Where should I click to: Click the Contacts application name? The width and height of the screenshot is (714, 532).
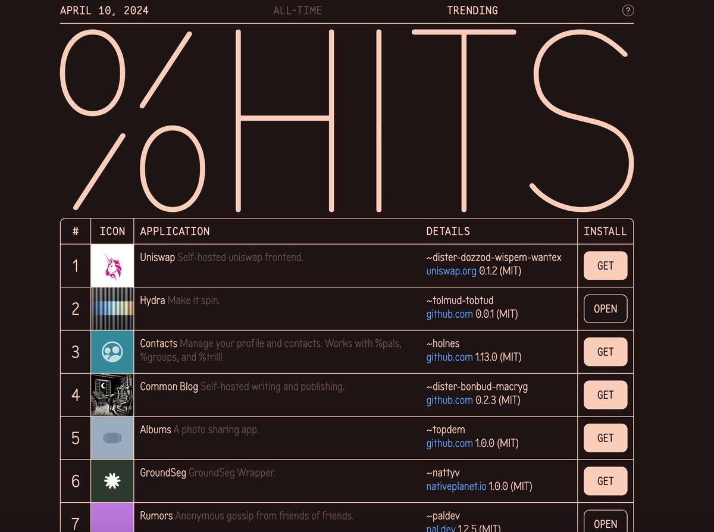tap(159, 343)
